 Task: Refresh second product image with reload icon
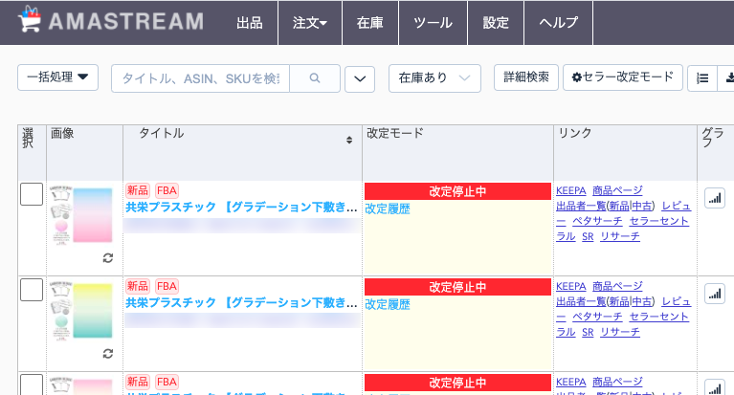[108, 353]
